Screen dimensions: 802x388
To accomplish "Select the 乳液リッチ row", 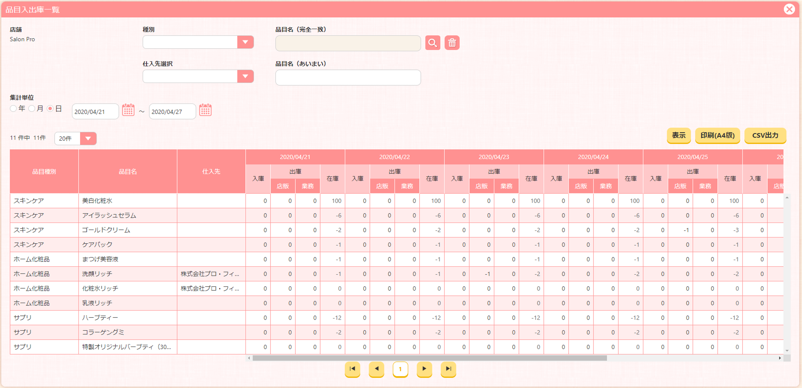I will pyautogui.click(x=397, y=303).
